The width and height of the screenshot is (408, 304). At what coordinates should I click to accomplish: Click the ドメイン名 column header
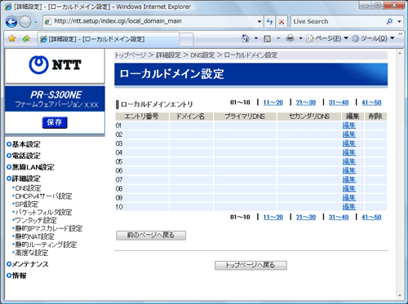tap(191, 117)
